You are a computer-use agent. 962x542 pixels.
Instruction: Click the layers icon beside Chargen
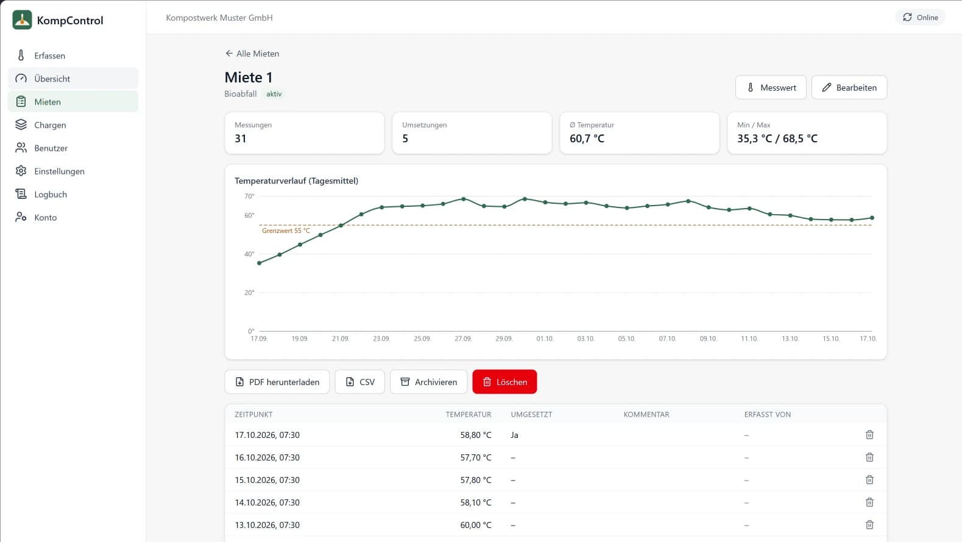21,125
